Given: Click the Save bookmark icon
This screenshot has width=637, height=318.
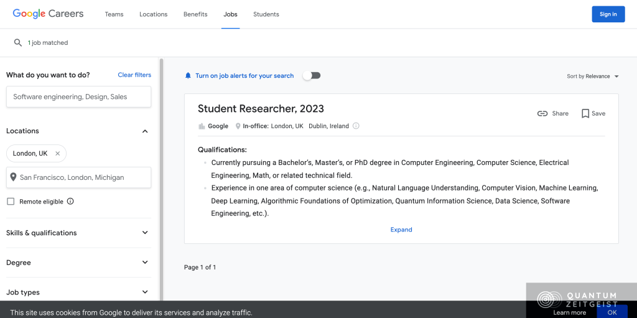Looking at the screenshot, I should (x=585, y=113).
